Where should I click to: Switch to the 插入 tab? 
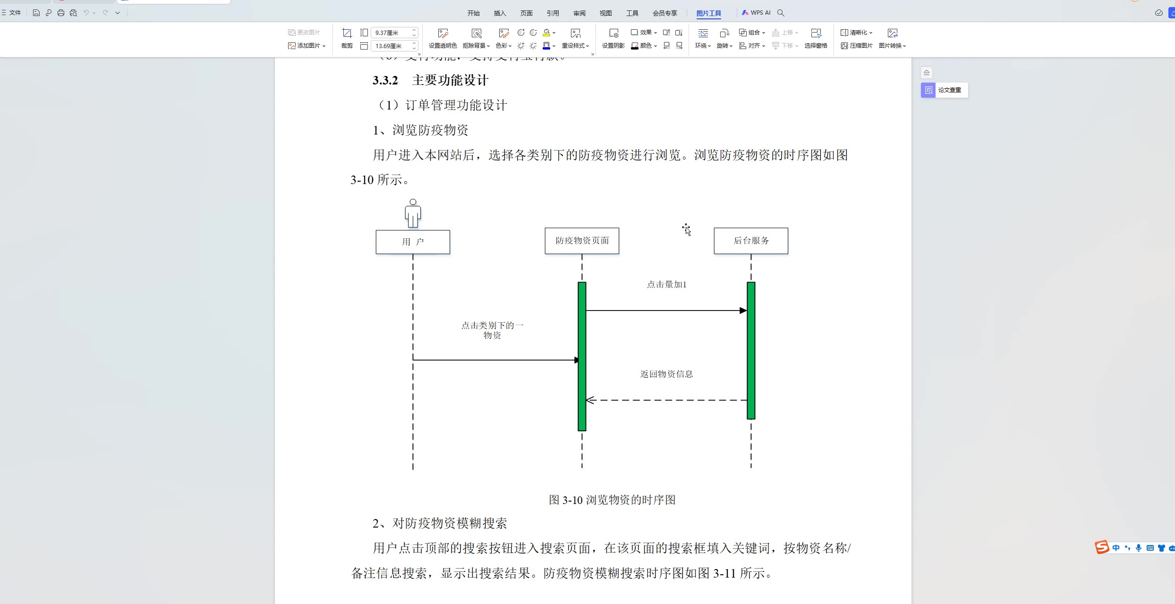[500, 13]
